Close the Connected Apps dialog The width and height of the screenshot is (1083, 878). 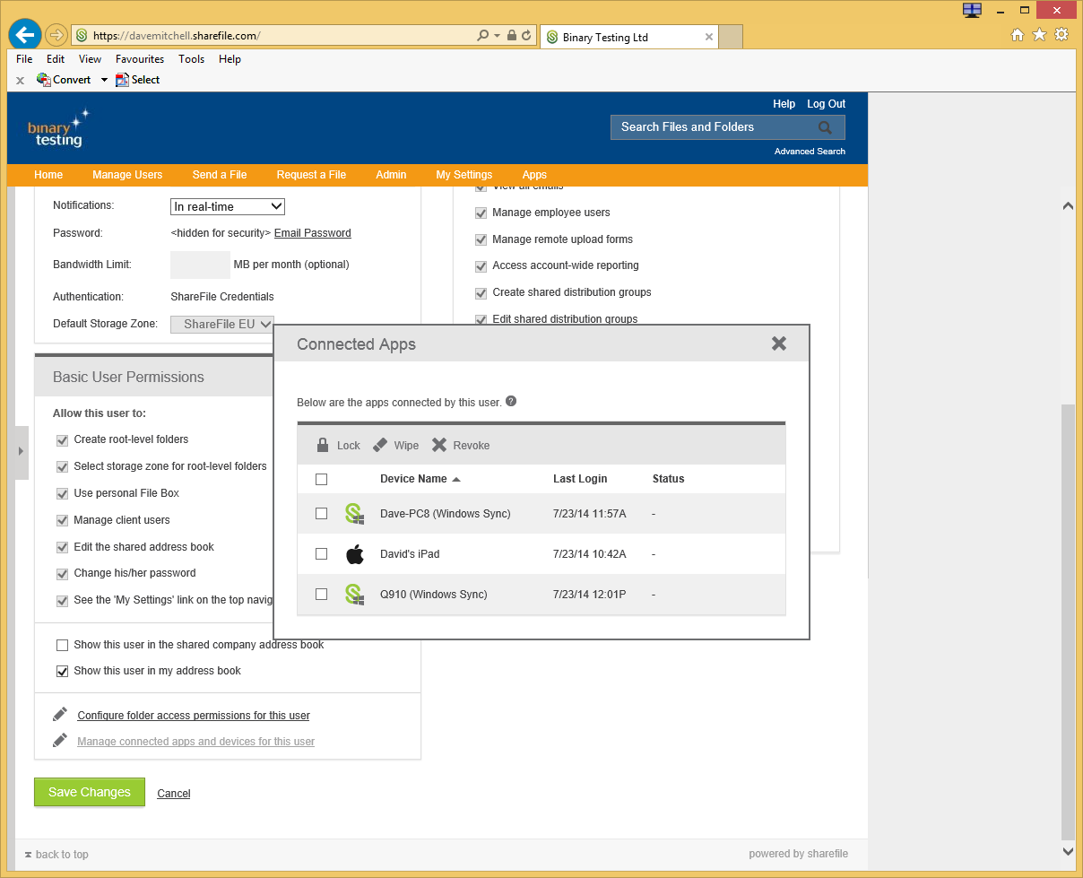pyautogui.click(x=779, y=343)
